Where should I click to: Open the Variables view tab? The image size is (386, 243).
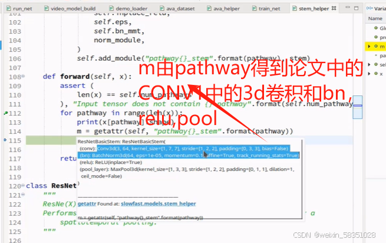tap(376, 9)
